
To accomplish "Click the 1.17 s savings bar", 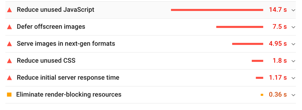I will tap(260, 78).
